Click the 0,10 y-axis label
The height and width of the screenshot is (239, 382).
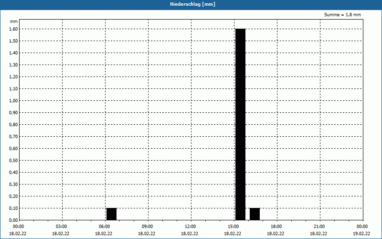click(13, 208)
